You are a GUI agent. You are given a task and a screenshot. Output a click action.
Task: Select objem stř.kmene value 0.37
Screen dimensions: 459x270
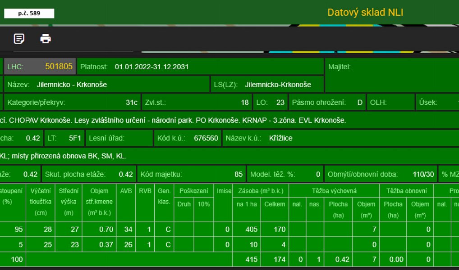pos(106,244)
